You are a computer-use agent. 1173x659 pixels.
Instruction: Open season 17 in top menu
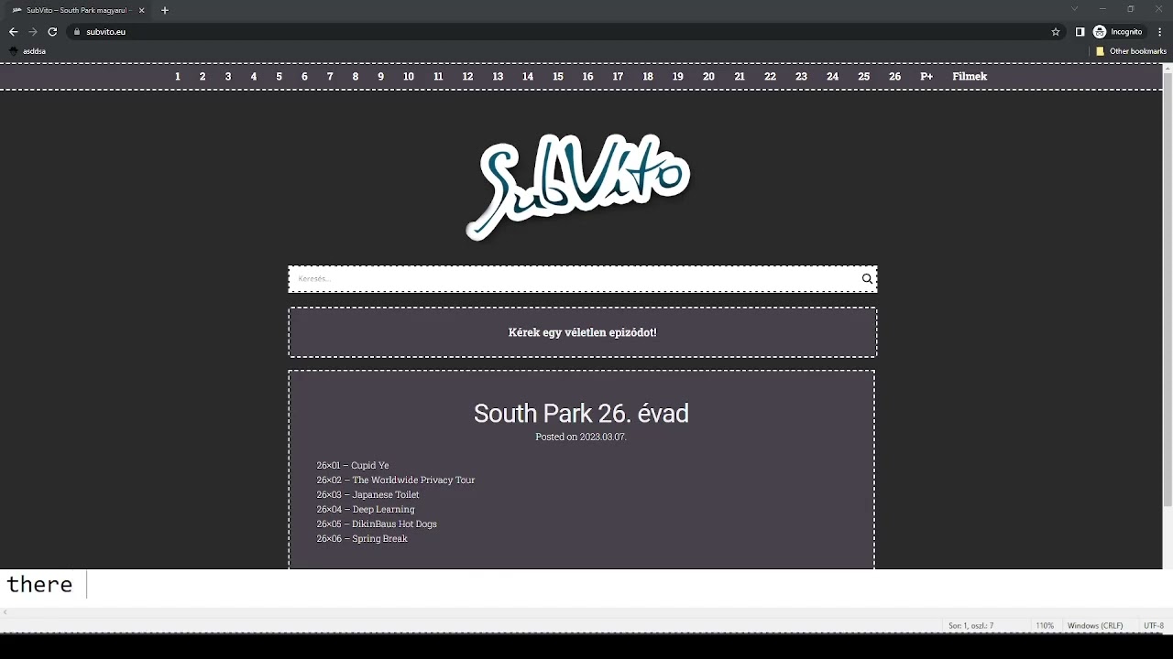coord(618,76)
